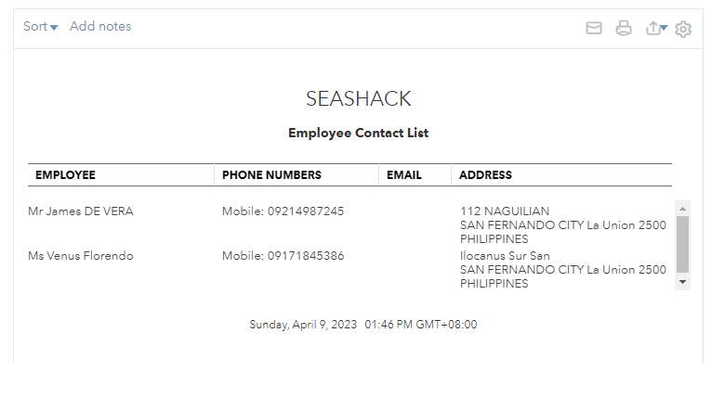Click the vertical scrollbar thumb

click(682, 243)
